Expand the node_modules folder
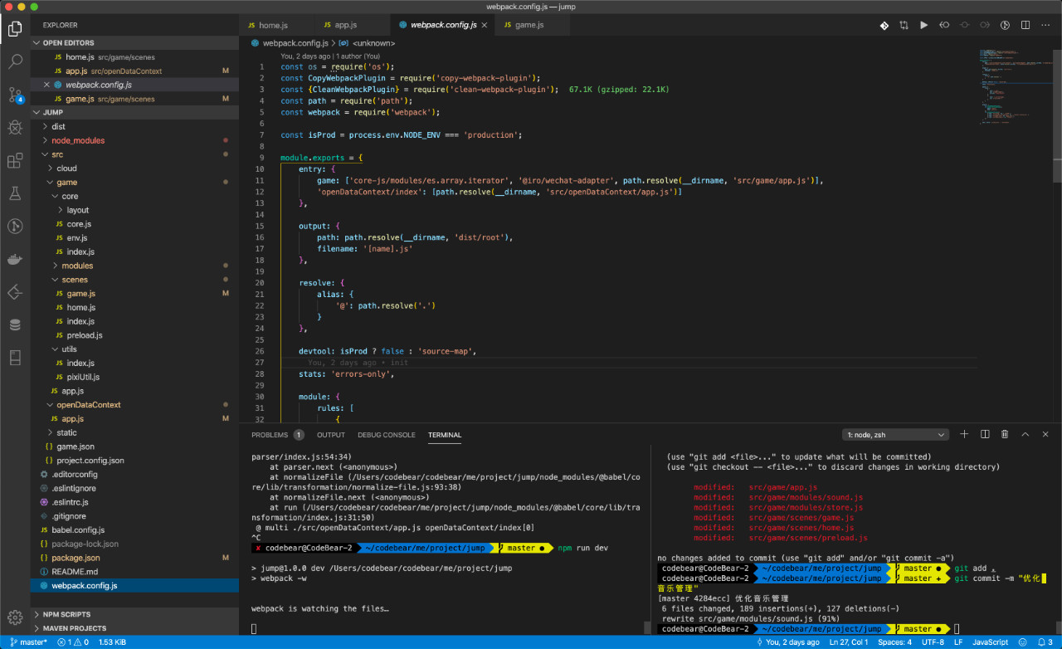The height and width of the screenshot is (649, 1062). click(78, 140)
